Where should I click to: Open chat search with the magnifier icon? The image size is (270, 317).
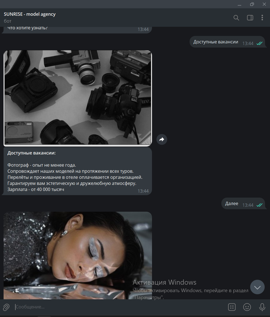236,17
